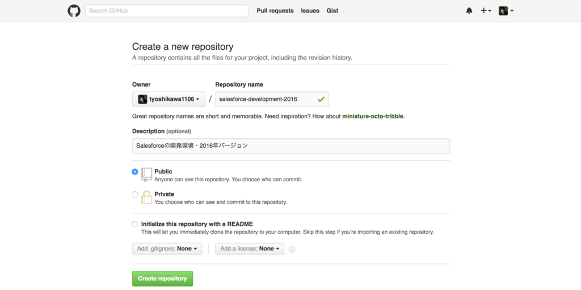
Task: Open the Owner dropdown tyoshikawa1106
Action: point(169,99)
